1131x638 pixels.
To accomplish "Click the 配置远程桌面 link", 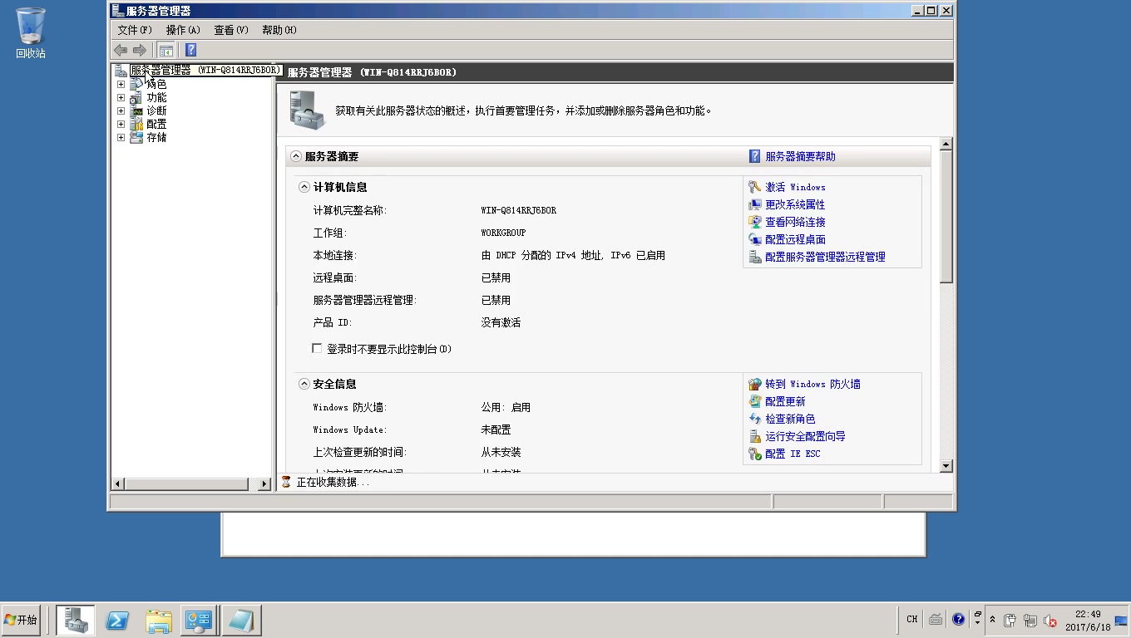I will [x=793, y=239].
